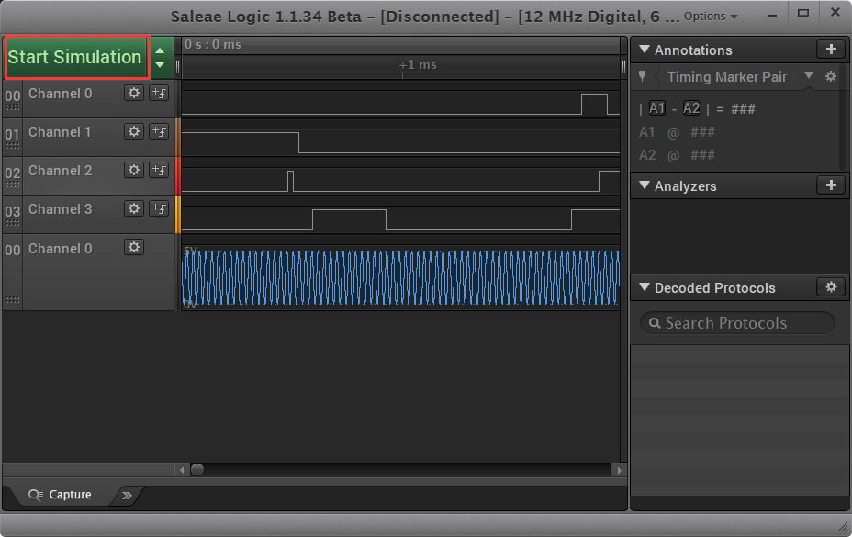
Task: Click the 0 s : 0 ms time label
Action: pyautogui.click(x=212, y=45)
